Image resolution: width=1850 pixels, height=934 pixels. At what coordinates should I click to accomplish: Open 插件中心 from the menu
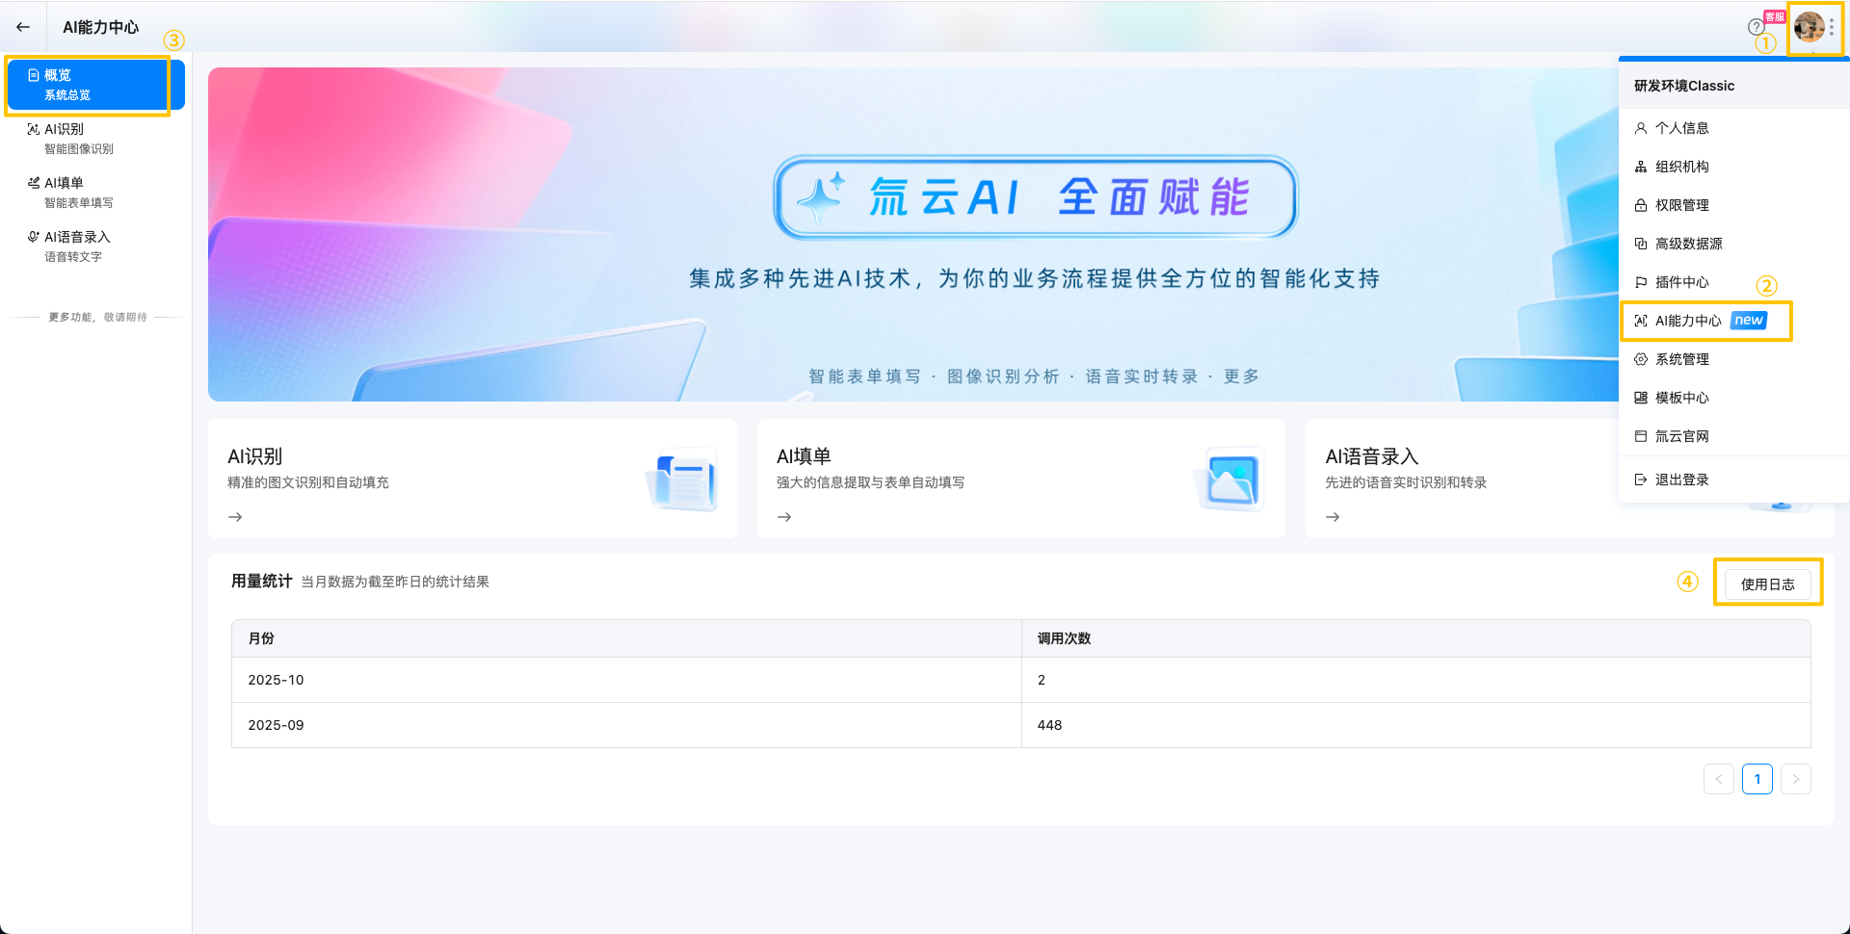1681,282
